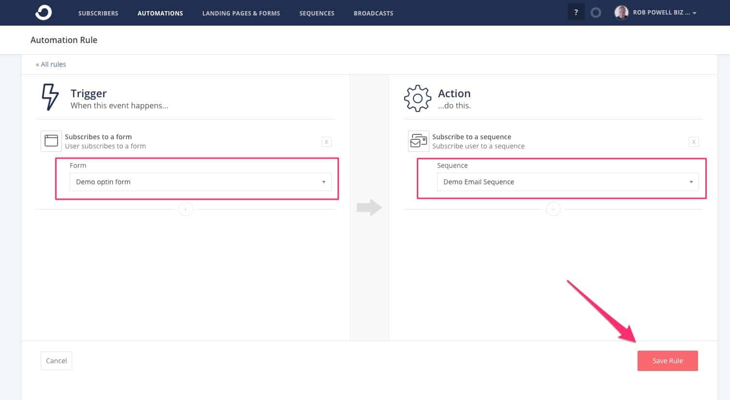Remove the Subscribes to a form trigger
This screenshot has height=400, width=730.
pyautogui.click(x=327, y=142)
